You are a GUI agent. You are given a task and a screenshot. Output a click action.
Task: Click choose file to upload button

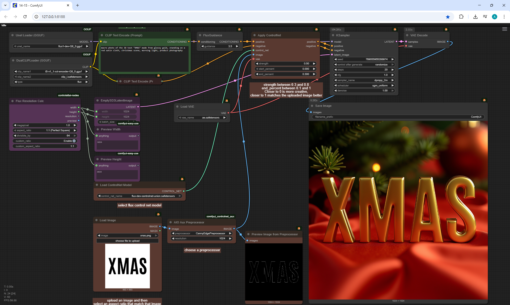(127, 241)
